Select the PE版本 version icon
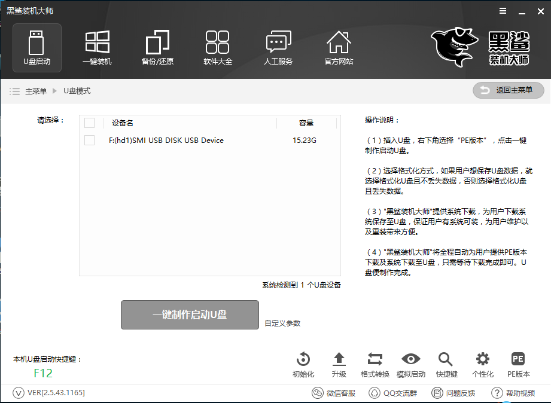Viewport: 551px width, 403px height. pyautogui.click(x=517, y=365)
